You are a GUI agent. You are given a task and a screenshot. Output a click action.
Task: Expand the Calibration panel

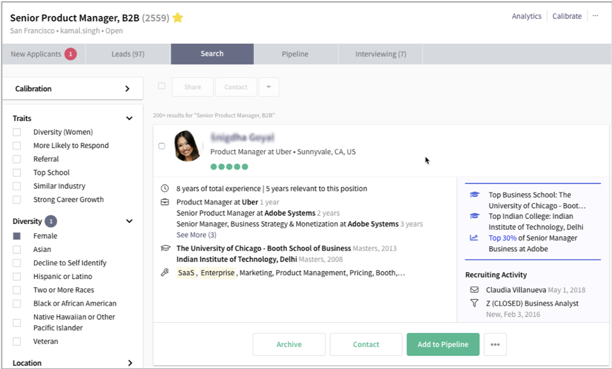pyautogui.click(x=73, y=89)
